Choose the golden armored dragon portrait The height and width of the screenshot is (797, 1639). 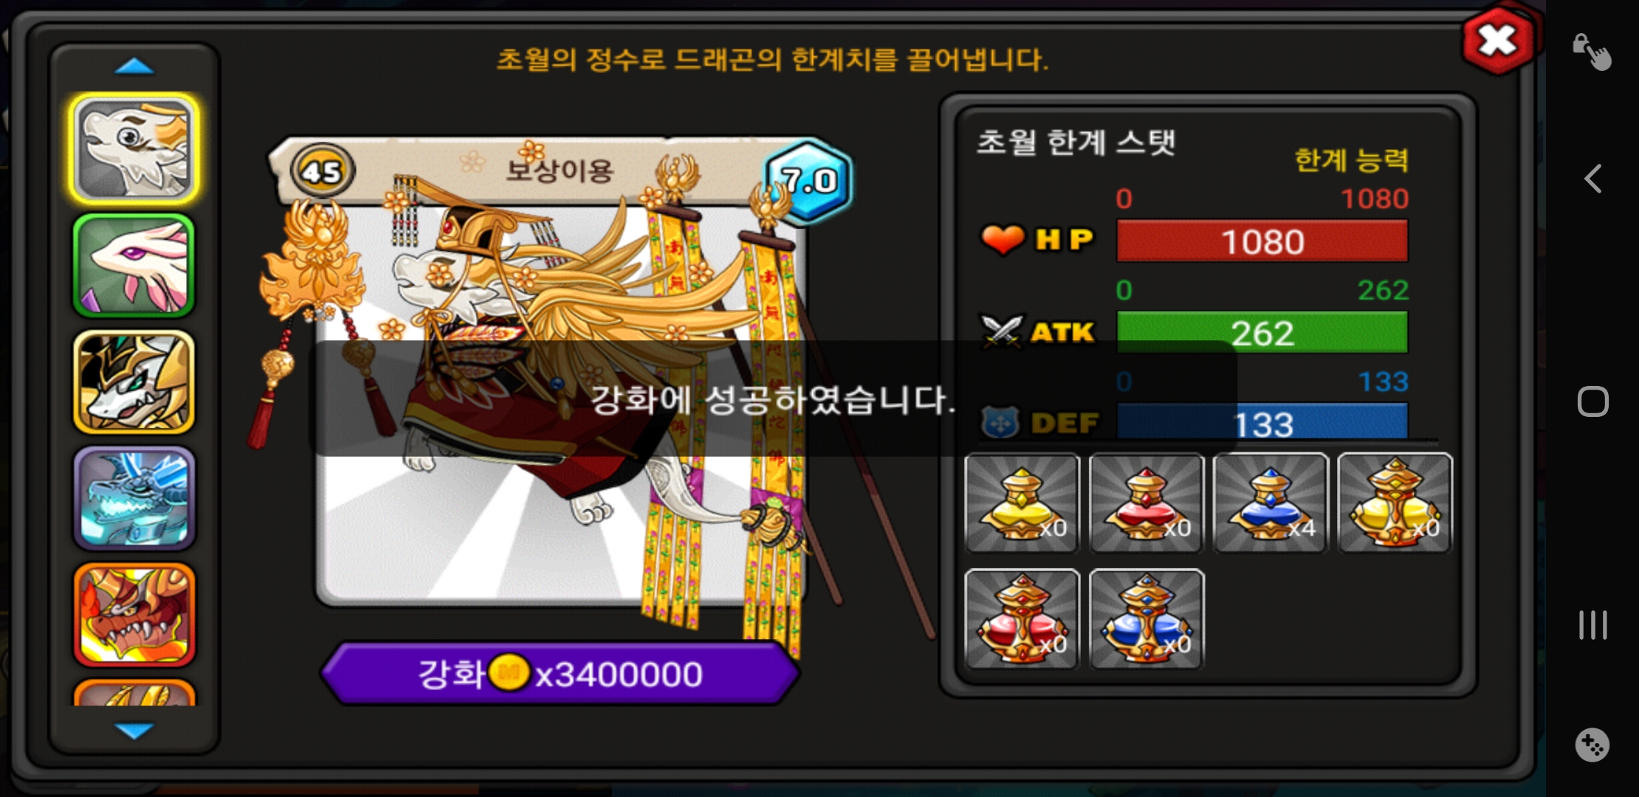(134, 382)
